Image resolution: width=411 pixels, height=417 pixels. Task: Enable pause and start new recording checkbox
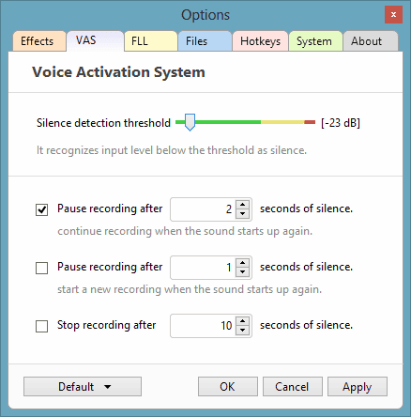(x=42, y=268)
